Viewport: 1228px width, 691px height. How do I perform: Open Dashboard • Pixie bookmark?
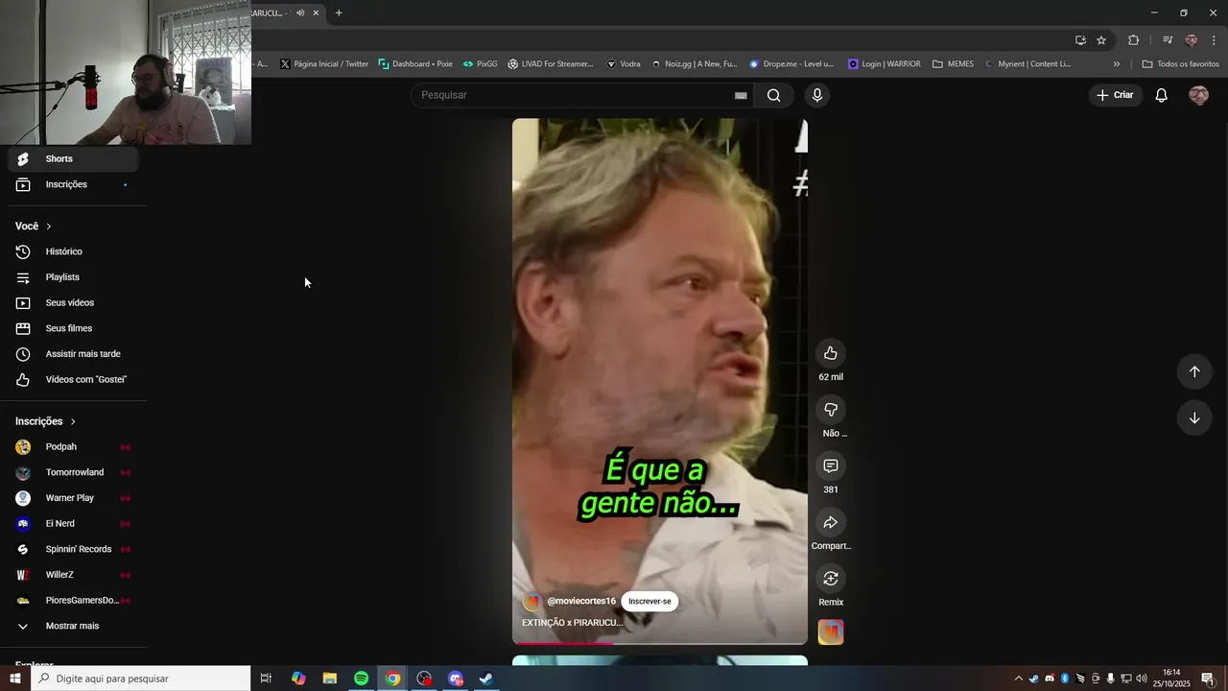[x=415, y=64]
